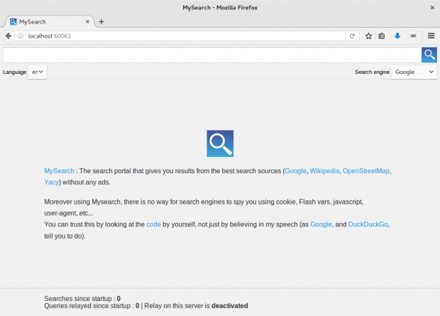The image size is (440, 316).
Task: Close the MySearch tab
Action: [87, 21]
